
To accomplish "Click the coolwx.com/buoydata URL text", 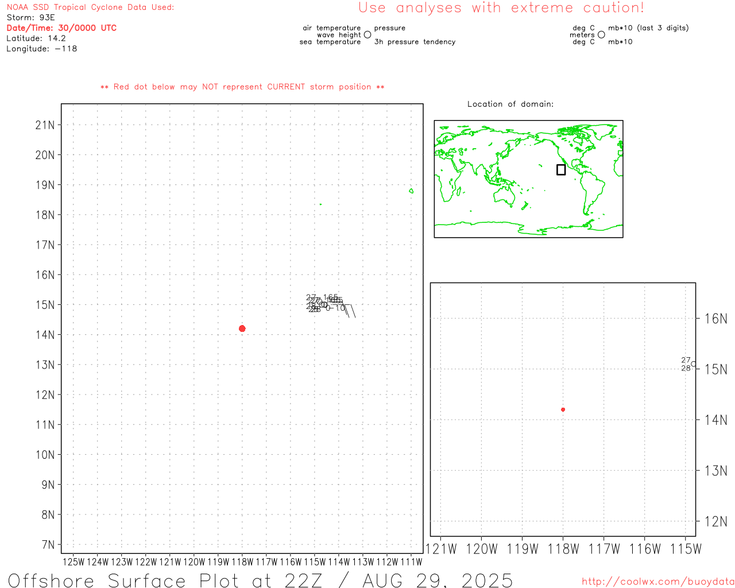I will (658, 582).
